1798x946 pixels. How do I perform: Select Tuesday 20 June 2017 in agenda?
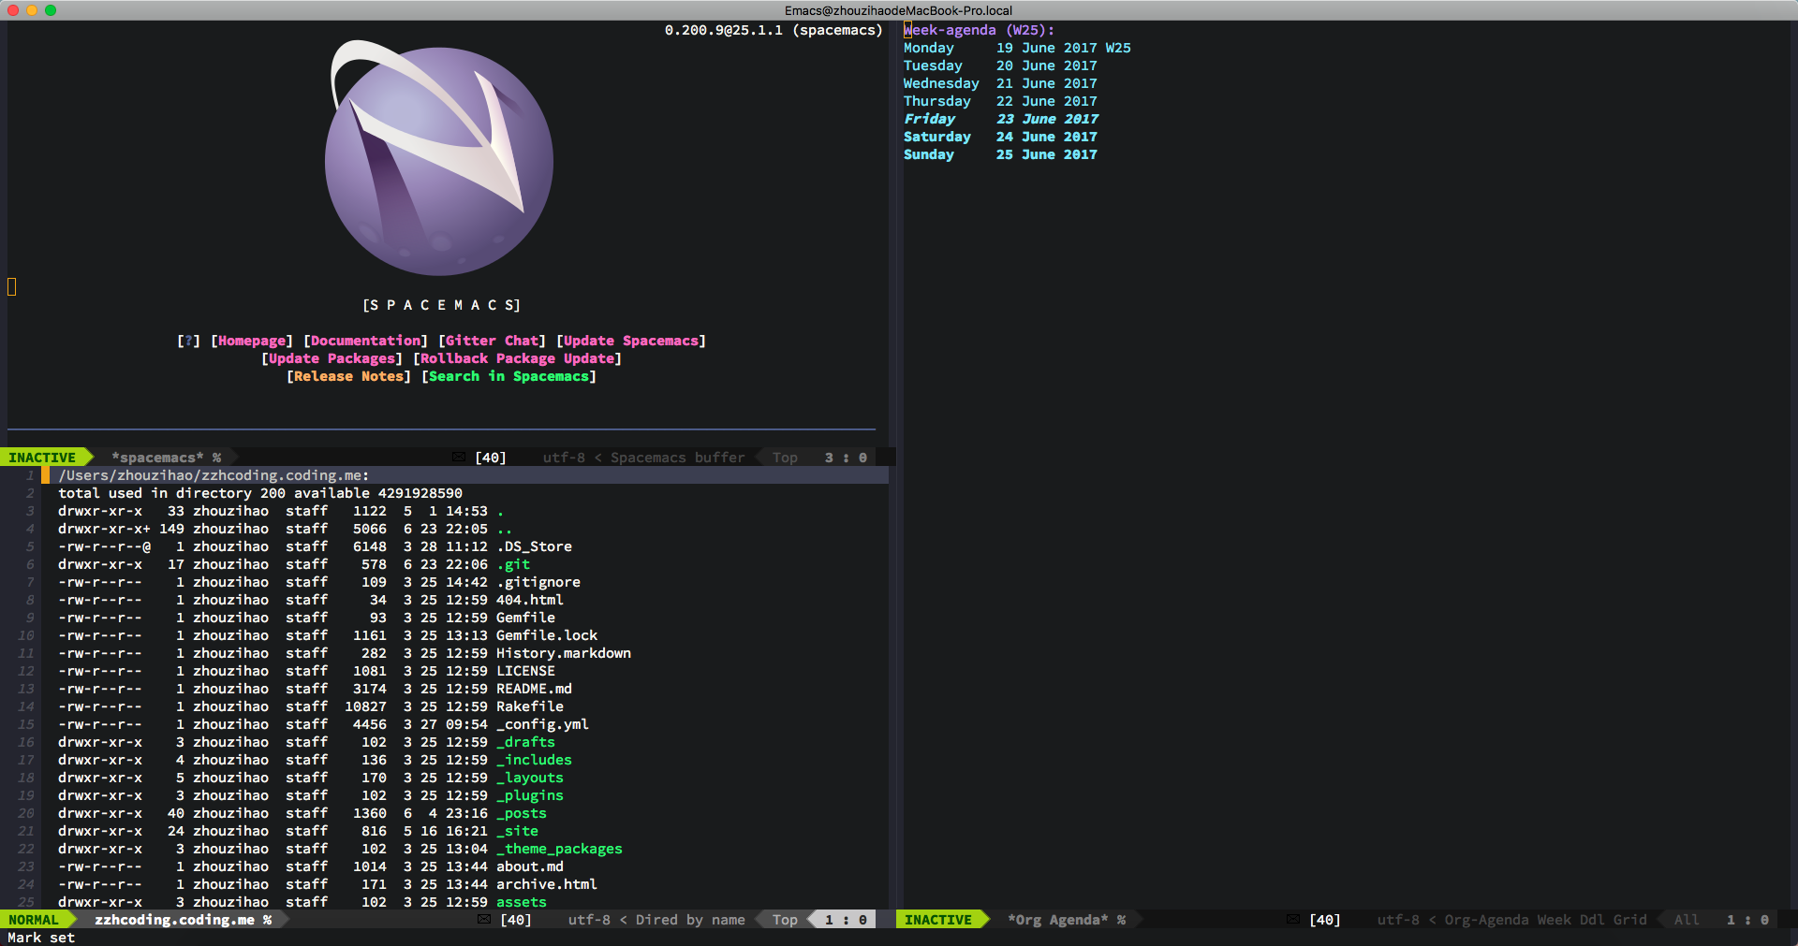click(x=1000, y=65)
